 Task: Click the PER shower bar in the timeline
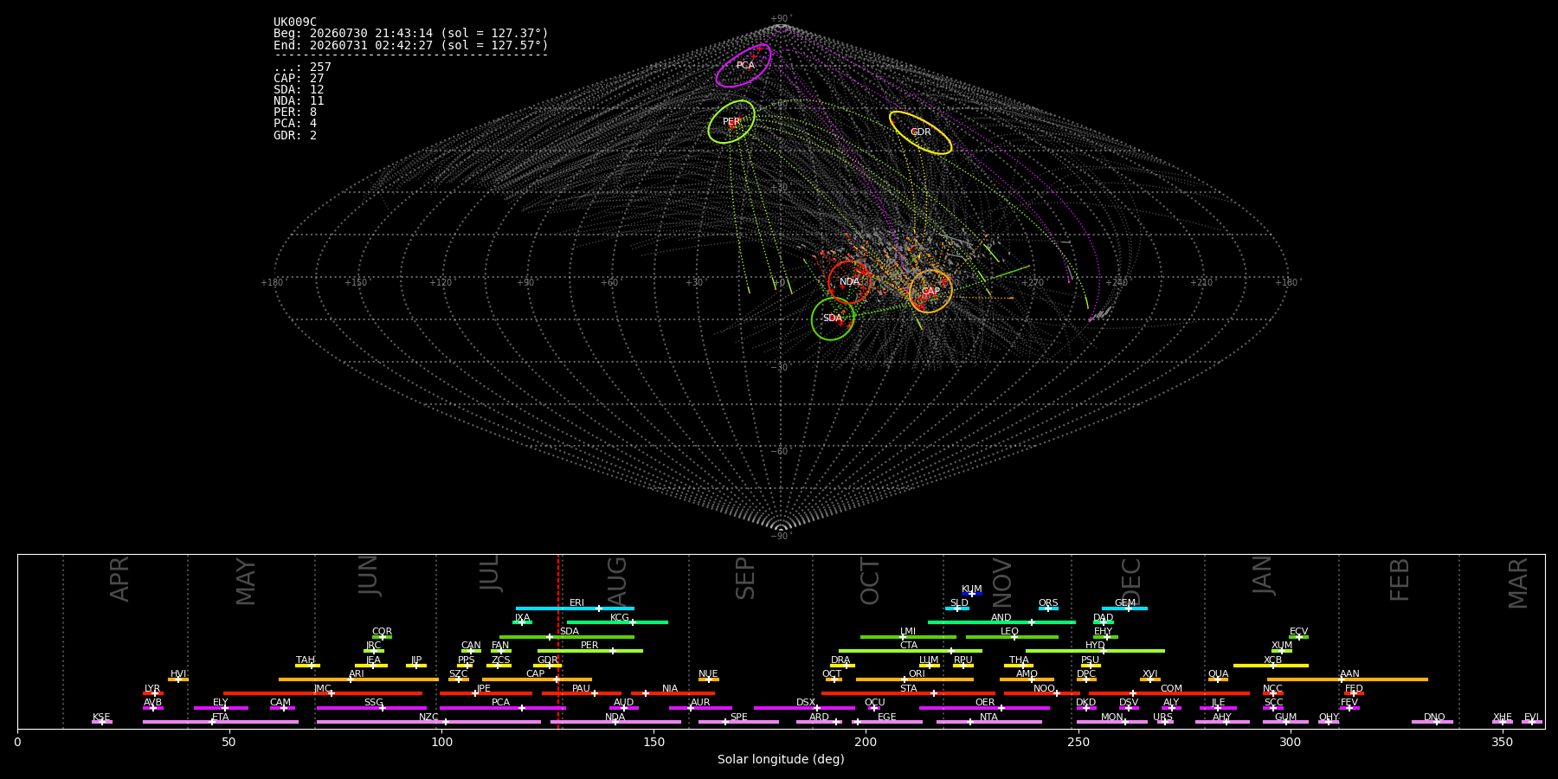pyautogui.click(x=590, y=651)
